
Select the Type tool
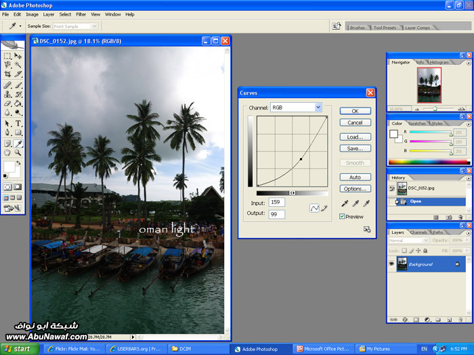[x=18, y=124]
